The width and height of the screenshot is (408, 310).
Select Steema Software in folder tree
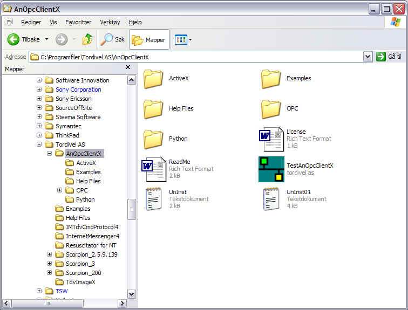point(78,117)
